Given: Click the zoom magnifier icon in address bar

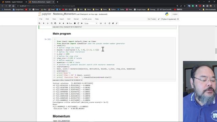Looking at the screenshot, I should point(177,6).
